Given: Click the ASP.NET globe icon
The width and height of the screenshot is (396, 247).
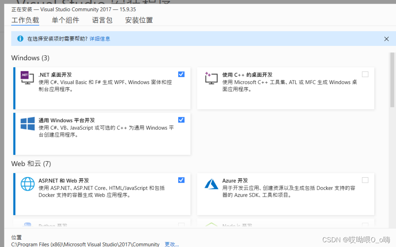Looking at the screenshot, I should (27, 184).
